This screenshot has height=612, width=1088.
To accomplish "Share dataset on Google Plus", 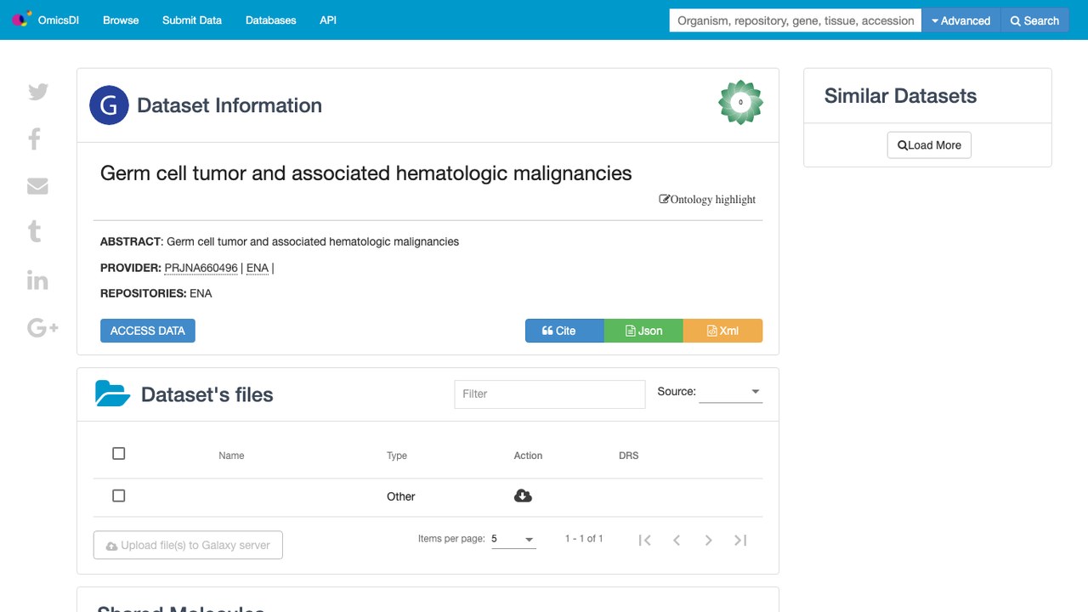I will [x=42, y=327].
